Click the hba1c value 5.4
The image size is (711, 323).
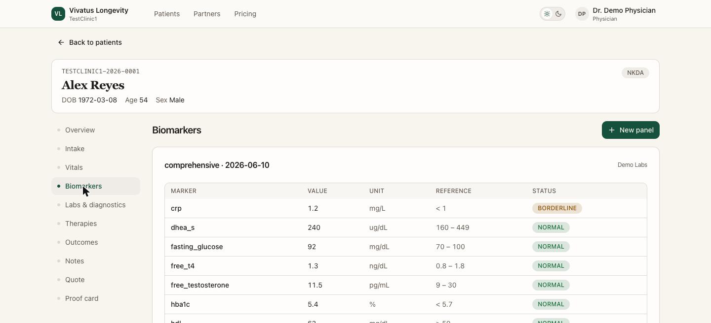click(313, 304)
